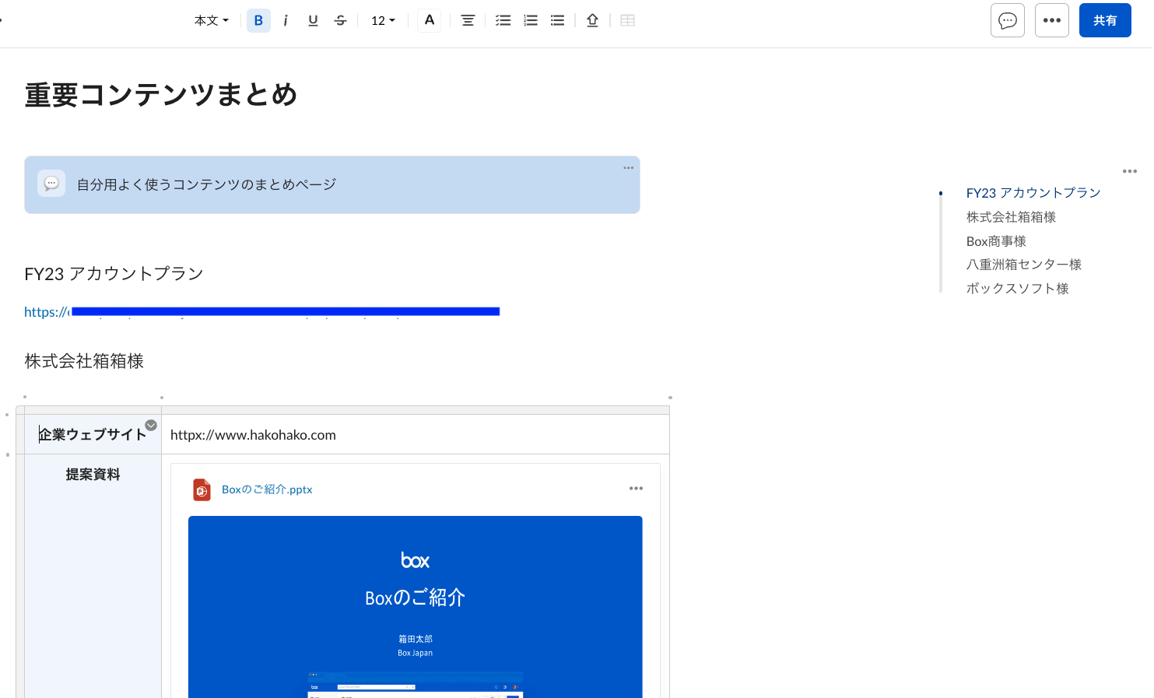The image size is (1154, 698).
Task: Open the font size 12 dropdown
Action: pyautogui.click(x=382, y=20)
